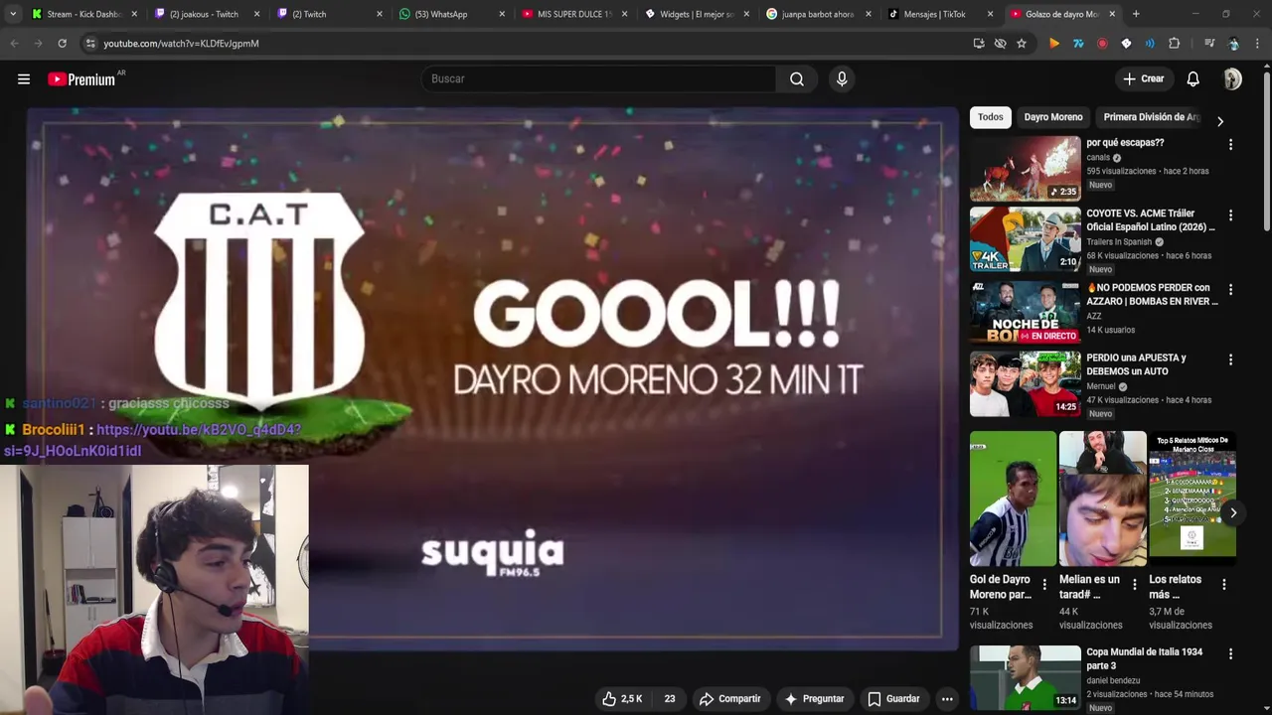Screen dimensions: 1272x715
Task: Click the search magnifier button
Action: click(x=797, y=79)
